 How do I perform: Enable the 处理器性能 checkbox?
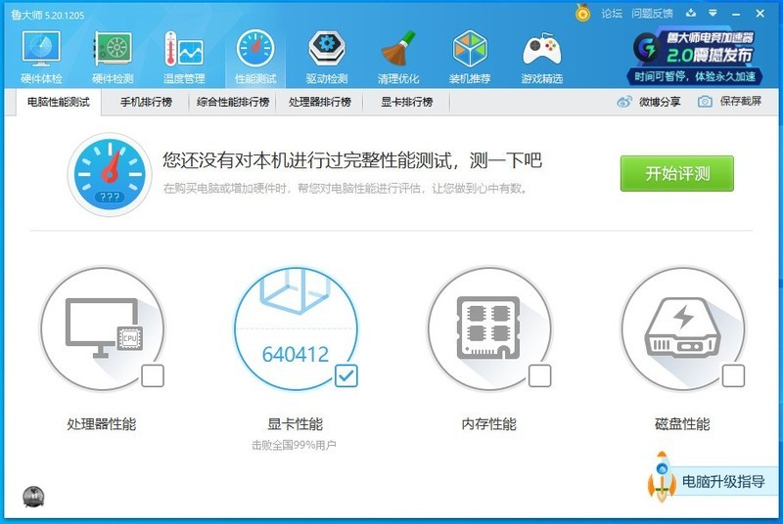point(153,376)
